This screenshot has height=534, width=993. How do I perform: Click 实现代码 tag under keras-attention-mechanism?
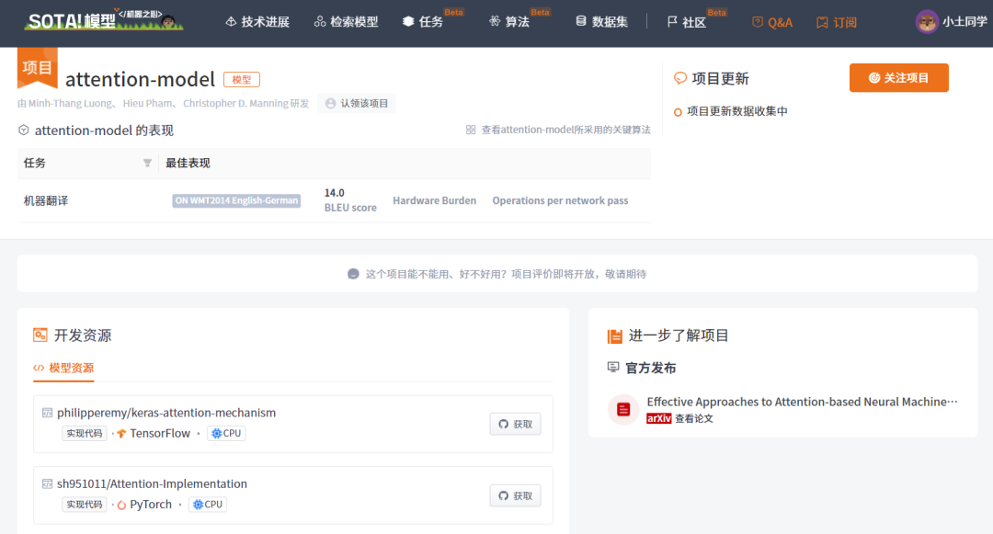click(x=85, y=434)
